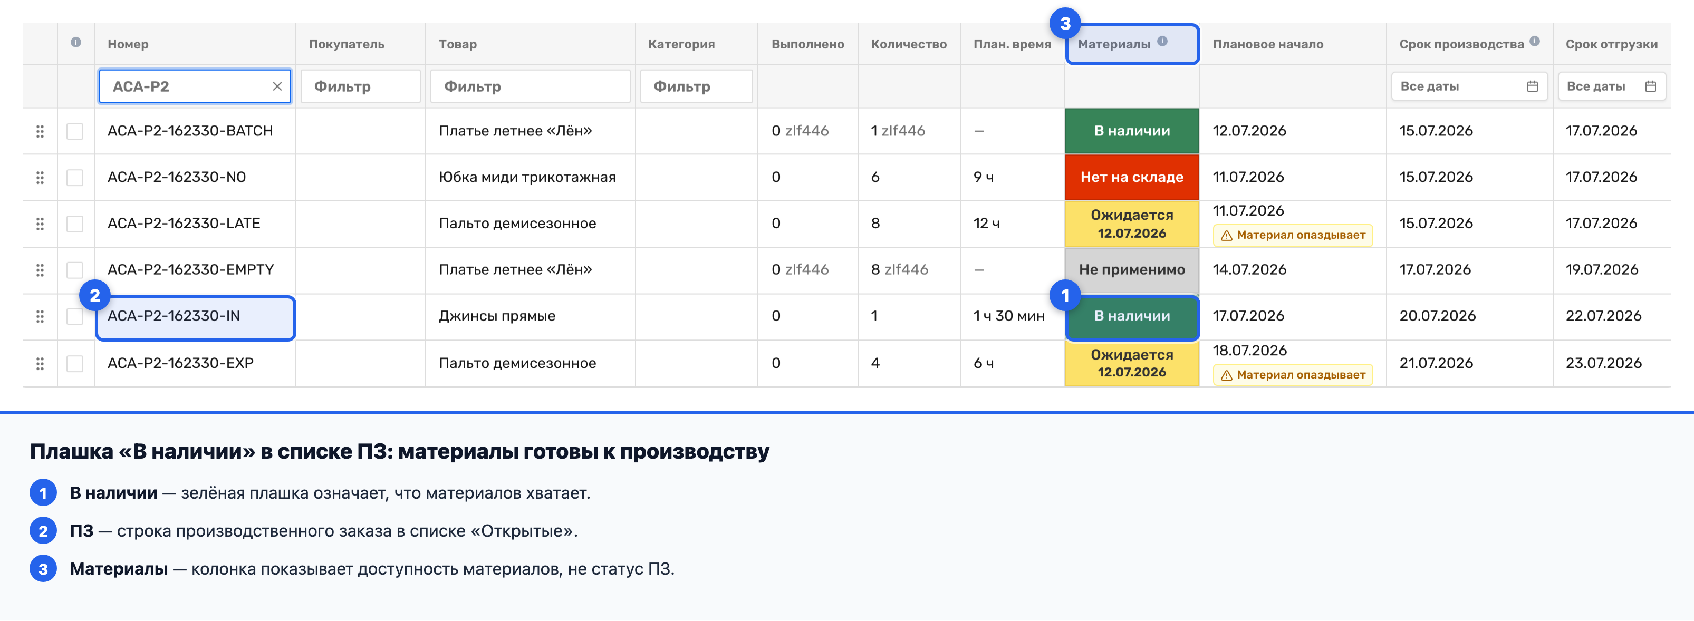Open order ACA-P2-162330-IN
1694x621 pixels.
174,316
